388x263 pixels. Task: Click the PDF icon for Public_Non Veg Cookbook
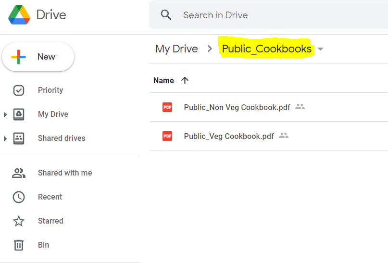(167, 107)
